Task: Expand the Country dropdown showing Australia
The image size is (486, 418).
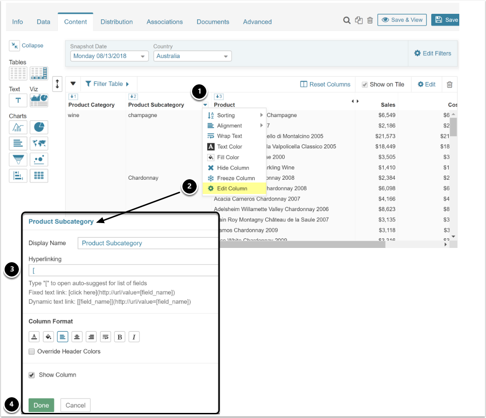Action: coord(192,56)
